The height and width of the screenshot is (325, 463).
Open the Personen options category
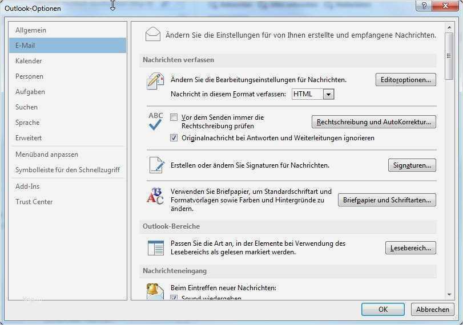click(67, 76)
